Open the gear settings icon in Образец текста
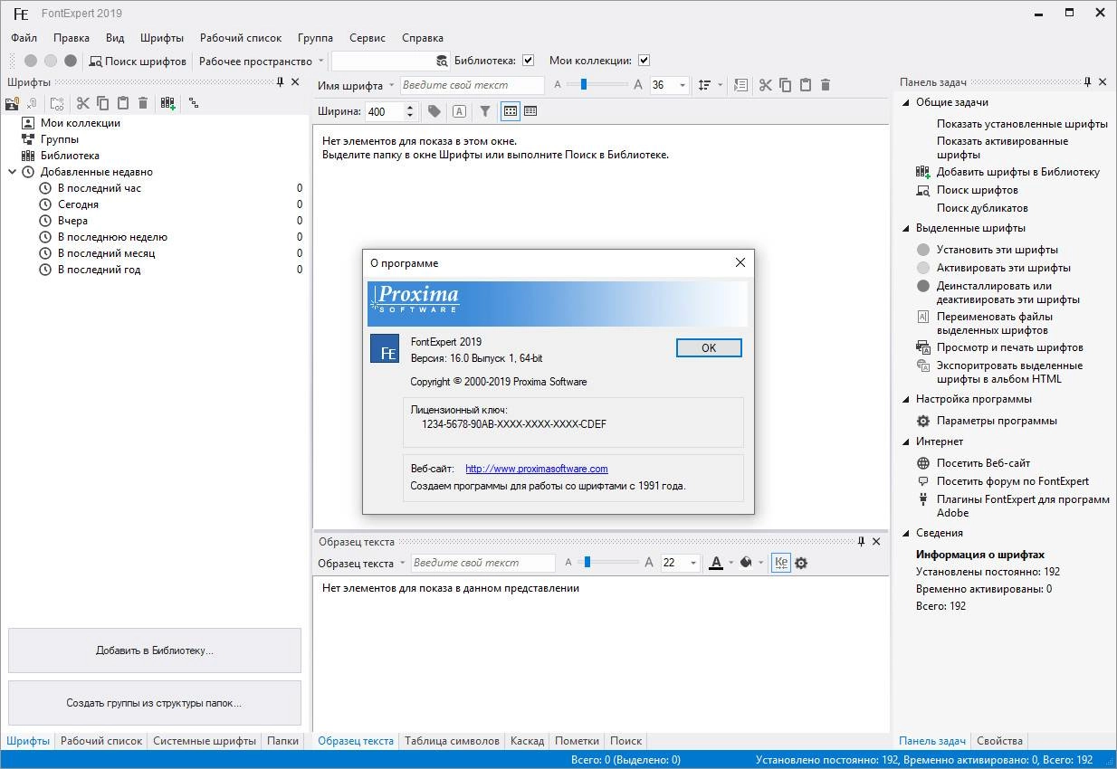 click(801, 563)
